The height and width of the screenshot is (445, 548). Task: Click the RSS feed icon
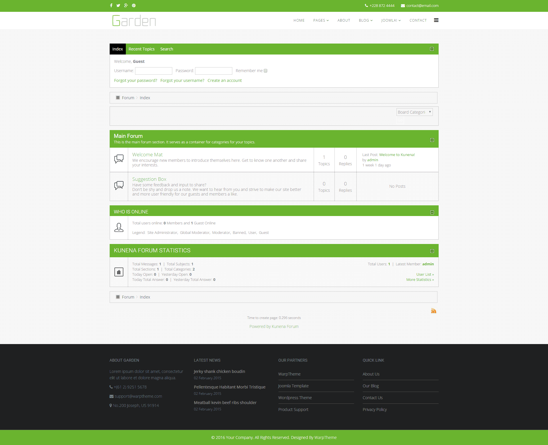tap(433, 310)
